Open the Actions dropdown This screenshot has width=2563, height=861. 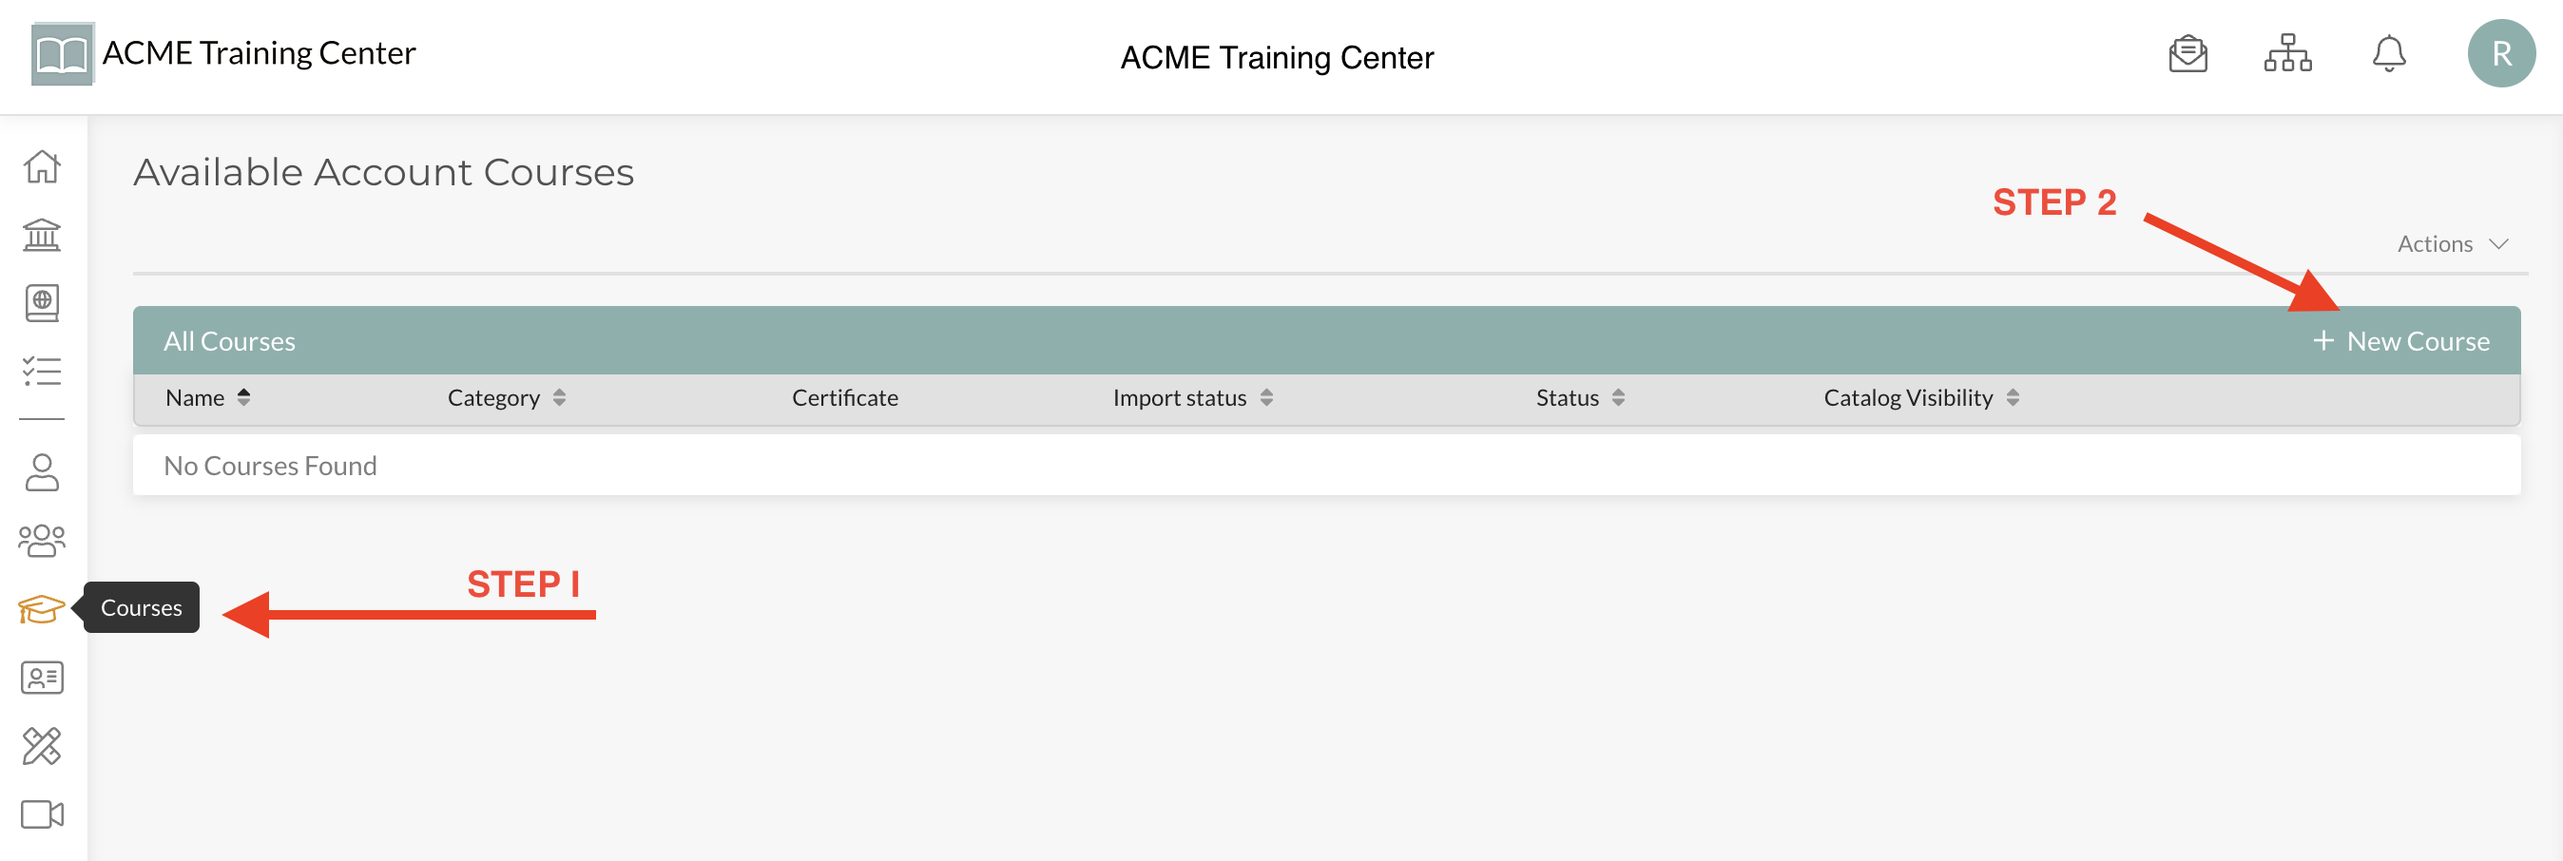[2452, 242]
